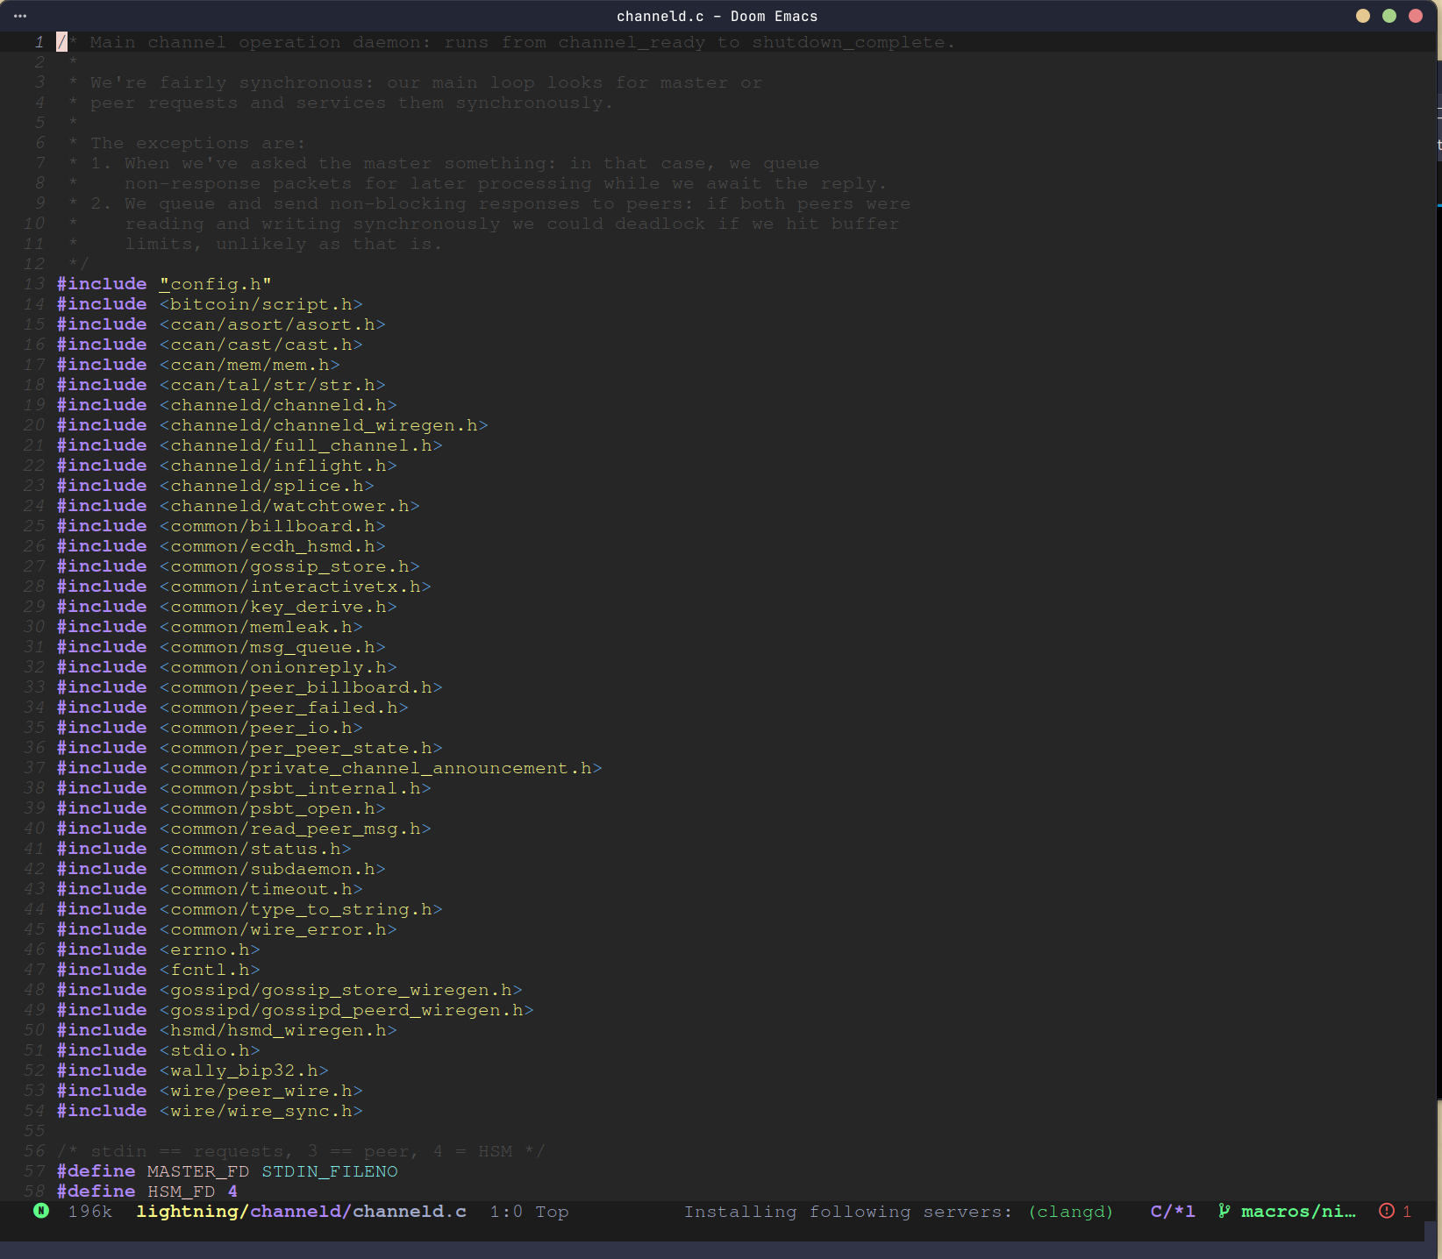Image resolution: width=1442 pixels, height=1259 pixels.
Task: Click <fcntl.h> header name
Action: (210, 970)
